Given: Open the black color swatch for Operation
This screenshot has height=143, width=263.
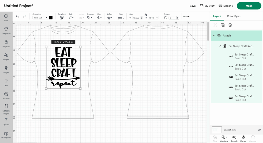Looking at the screenshot, I should pyautogui.click(x=51, y=18).
